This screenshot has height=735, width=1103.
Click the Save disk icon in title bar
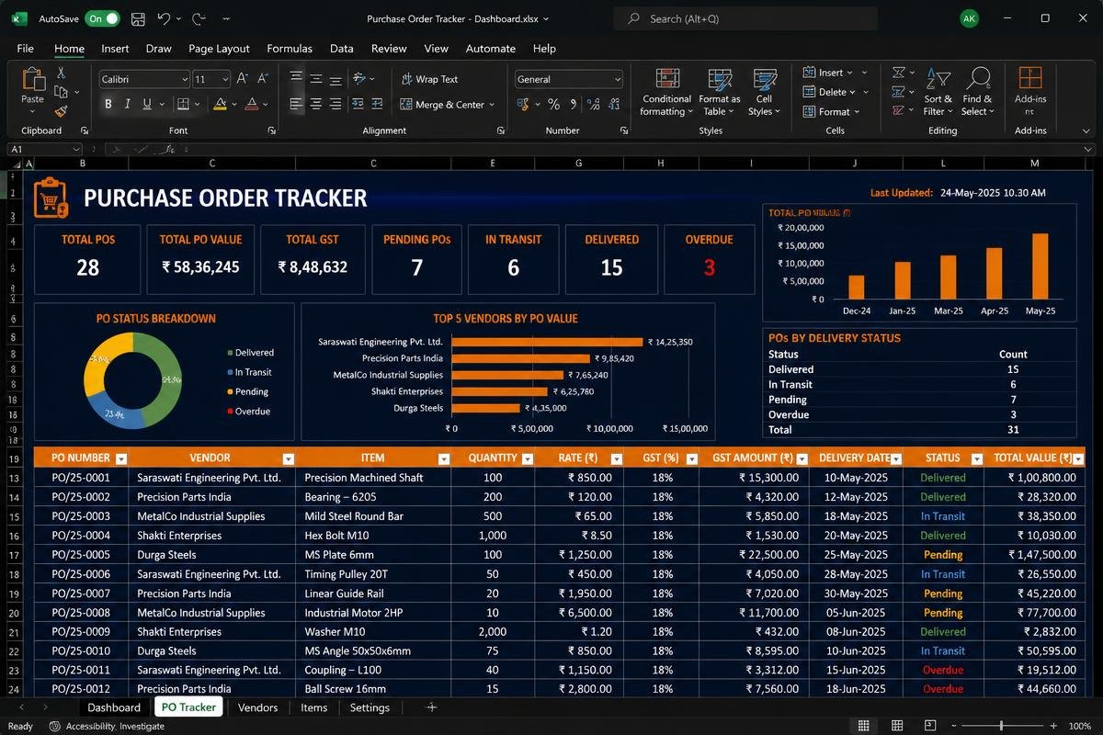138,18
